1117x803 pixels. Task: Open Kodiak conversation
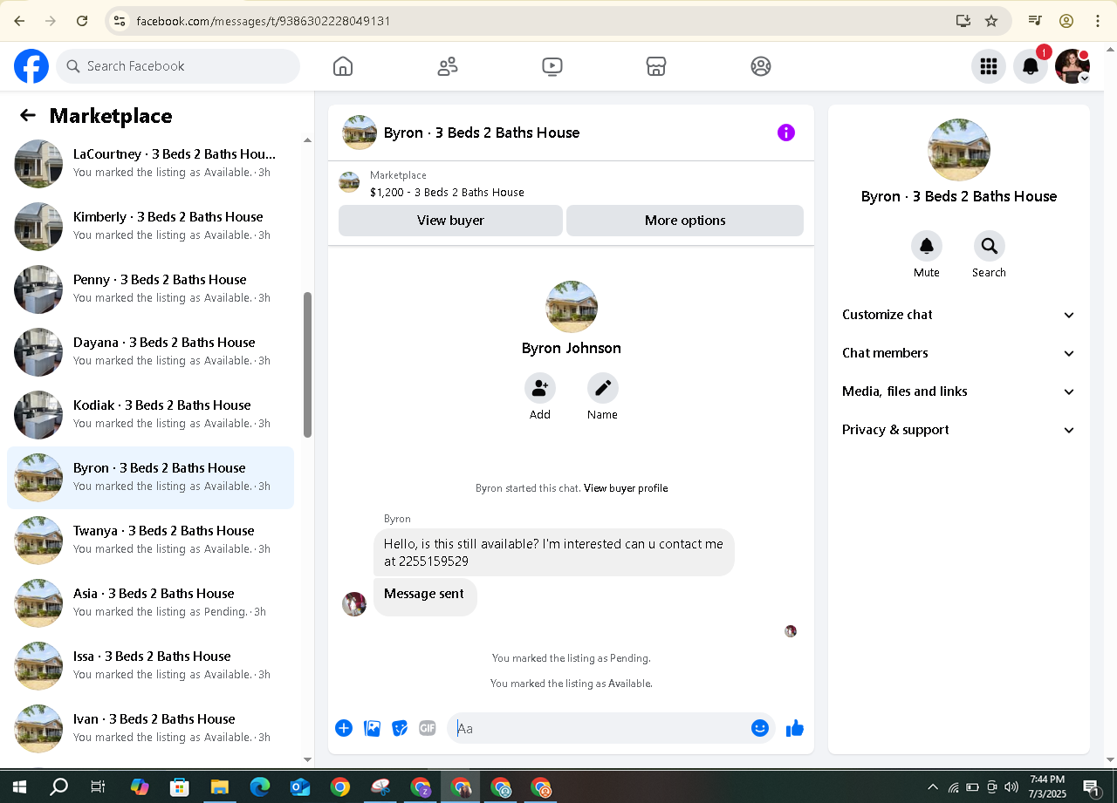[x=150, y=414]
